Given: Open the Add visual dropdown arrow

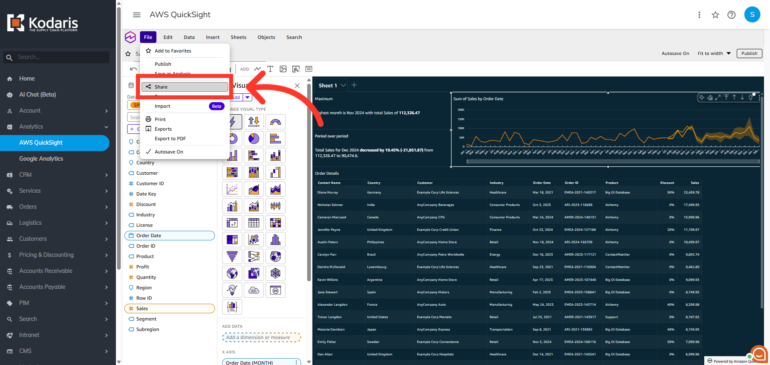Looking at the screenshot, I should pyautogui.click(x=247, y=97).
